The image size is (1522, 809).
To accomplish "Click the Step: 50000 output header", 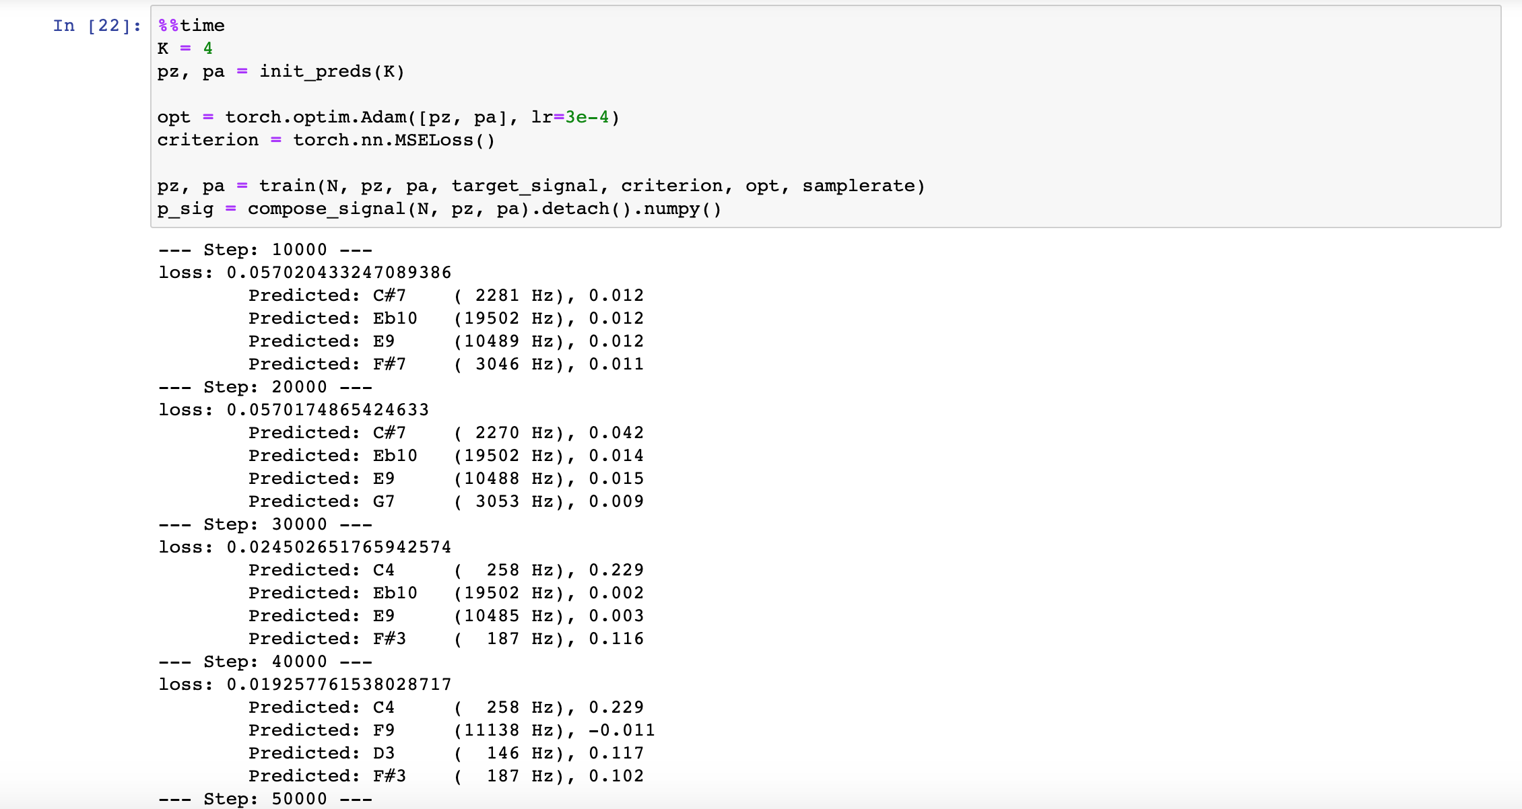I will (x=265, y=799).
